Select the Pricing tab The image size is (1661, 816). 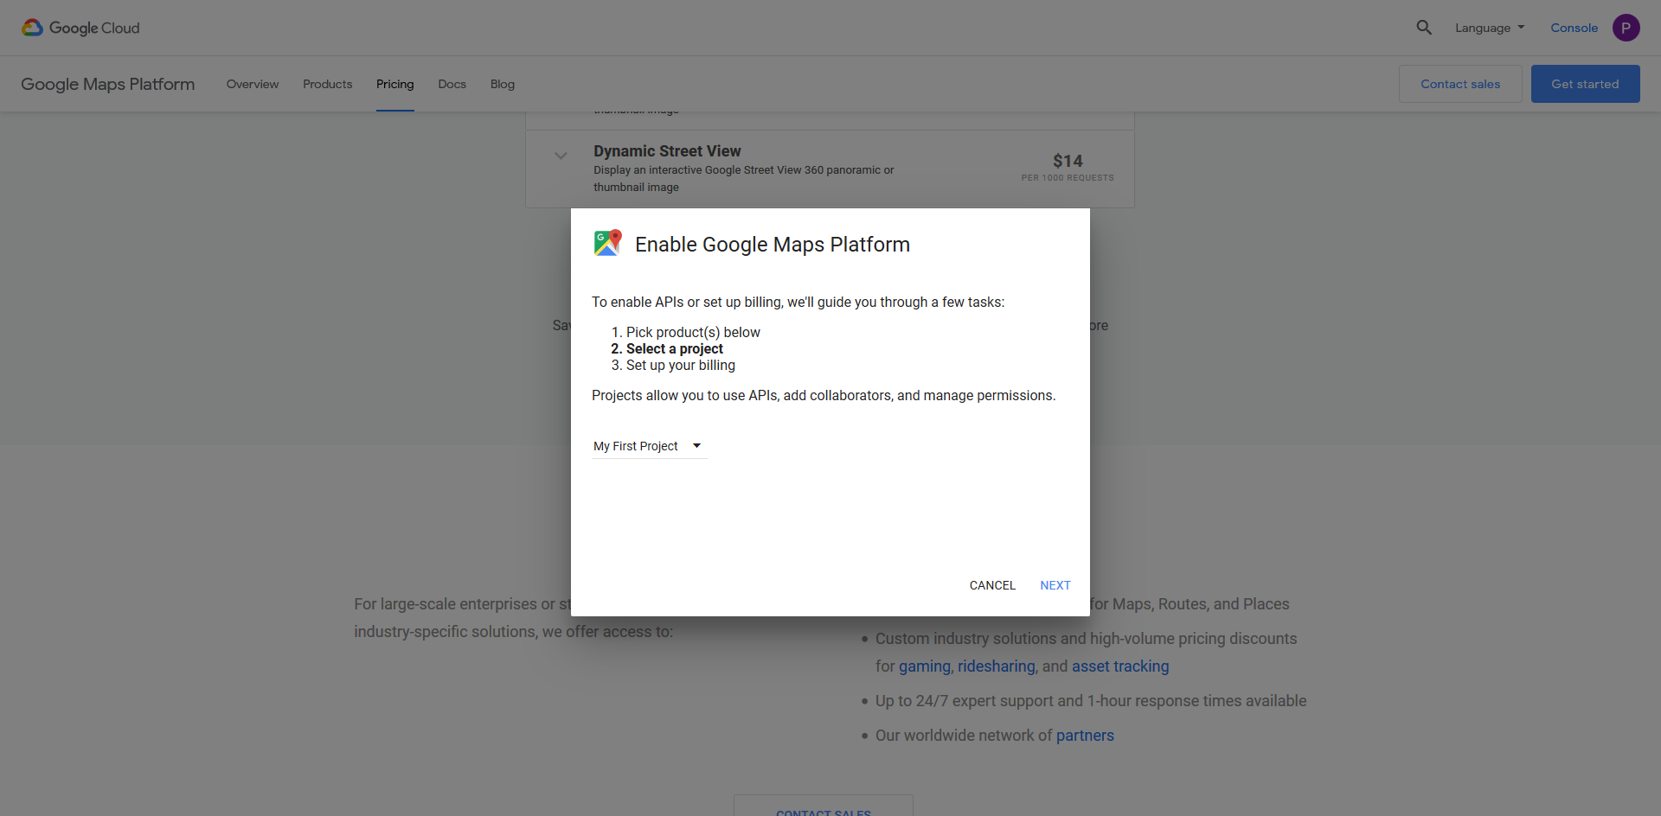(x=394, y=84)
